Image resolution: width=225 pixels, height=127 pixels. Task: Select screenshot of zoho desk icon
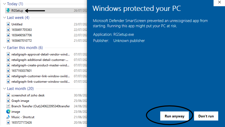(8, 95)
